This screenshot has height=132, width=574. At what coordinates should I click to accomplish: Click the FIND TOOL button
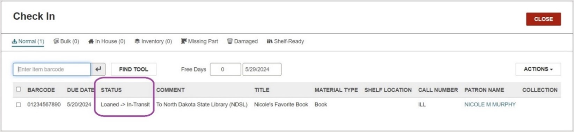coord(134,69)
